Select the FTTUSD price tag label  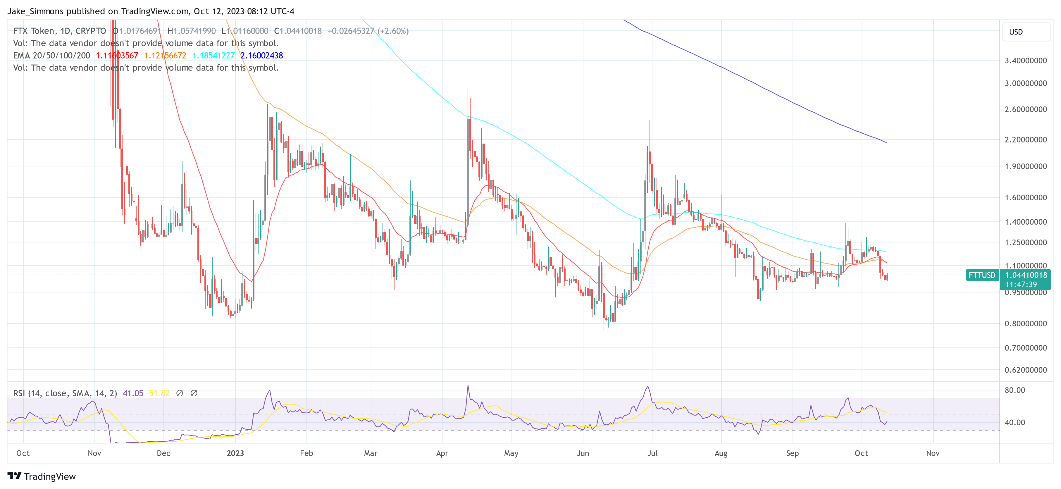(x=982, y=275)
